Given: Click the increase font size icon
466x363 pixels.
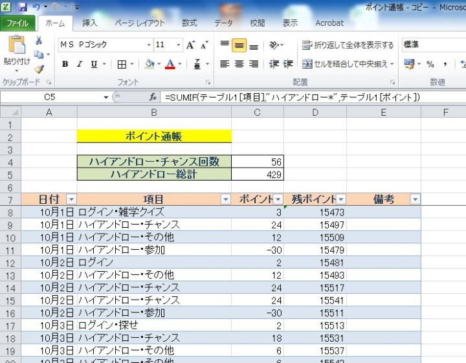Looking at the screenshot, I should pyautogui.click(x=190, y=45).
